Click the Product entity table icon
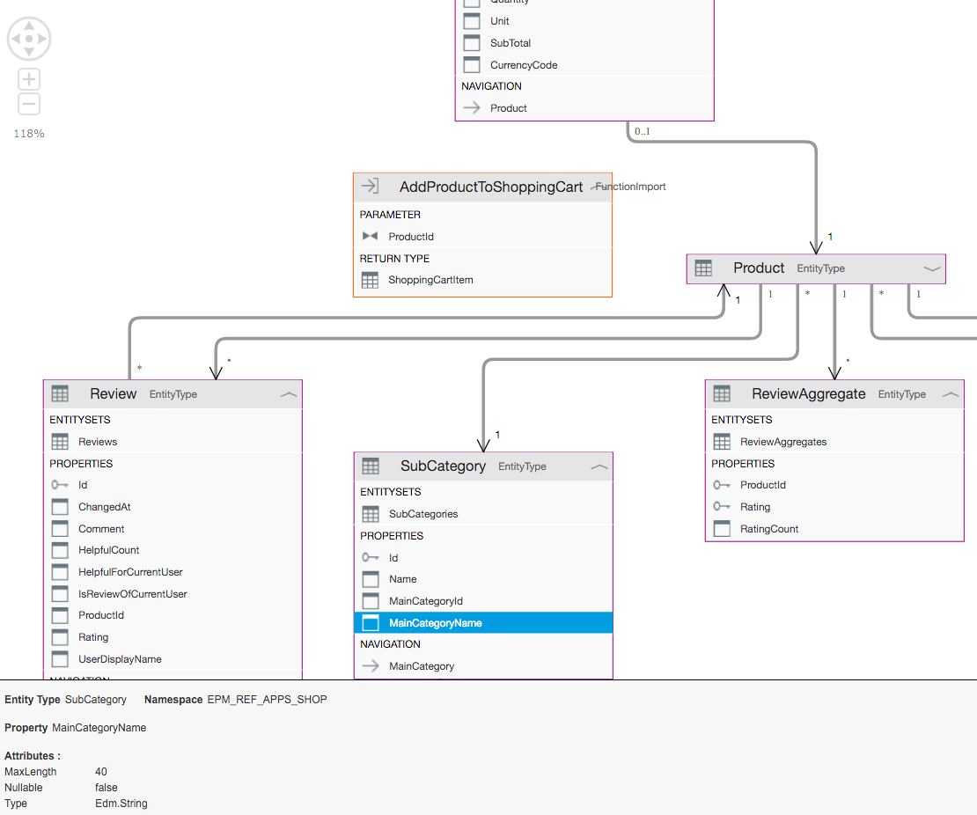Image resolution: width=977 pixels, height=815 pixels. [x=703, y=268]
